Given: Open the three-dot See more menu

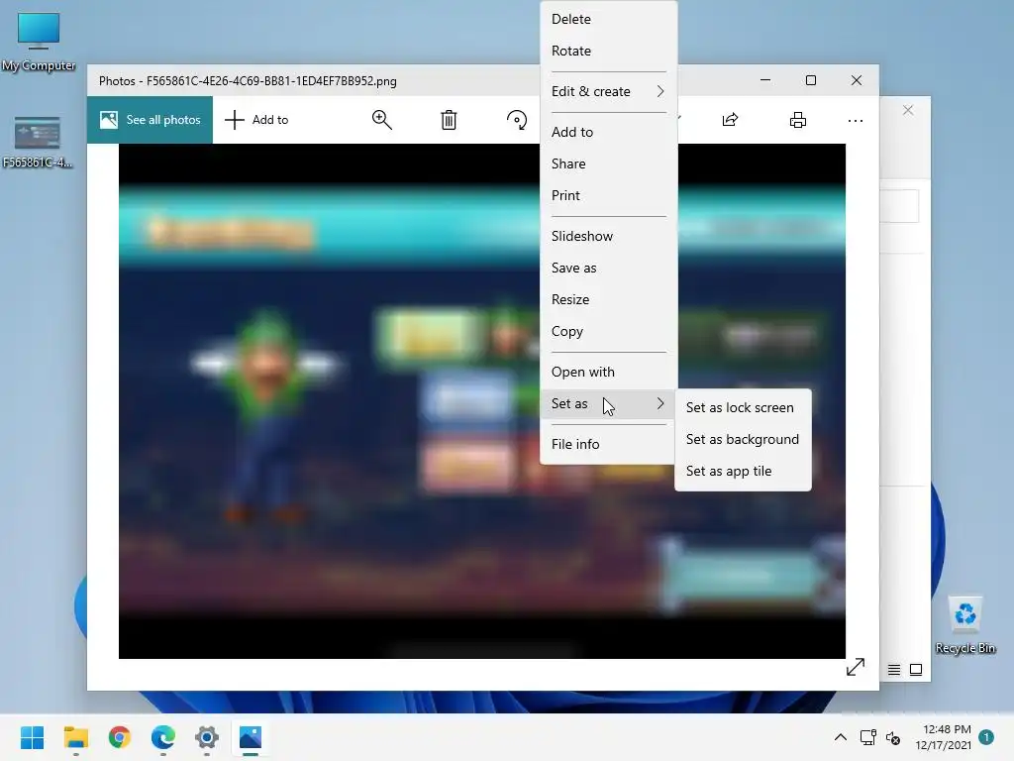Looking at the screenshot, I should (x=856, y=120).
